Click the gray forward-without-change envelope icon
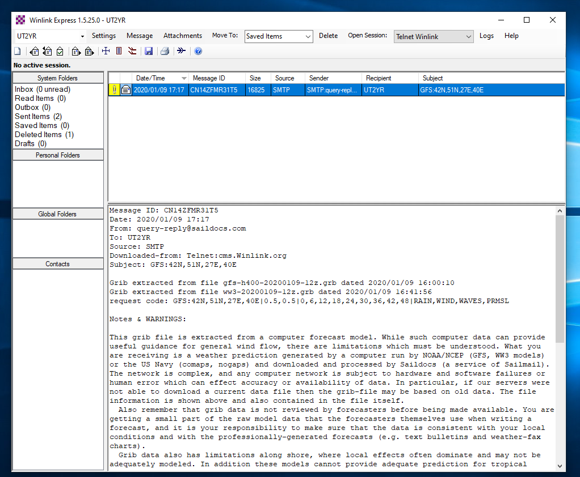Screen dimensions: 580x477 click(90, 52)
